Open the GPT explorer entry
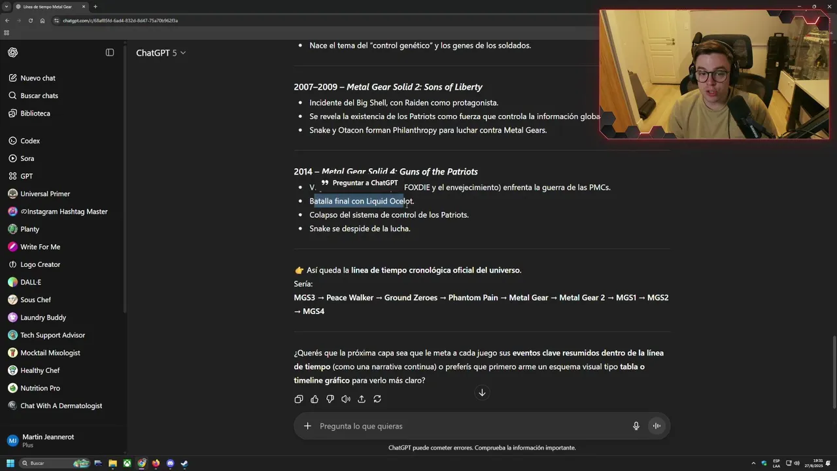The image size is (837, 471). click(26, 176)
